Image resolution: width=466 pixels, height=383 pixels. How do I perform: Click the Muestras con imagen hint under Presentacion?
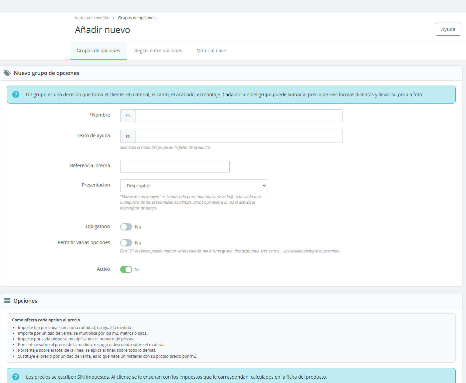pyautogui.click(x=191, y=202)
